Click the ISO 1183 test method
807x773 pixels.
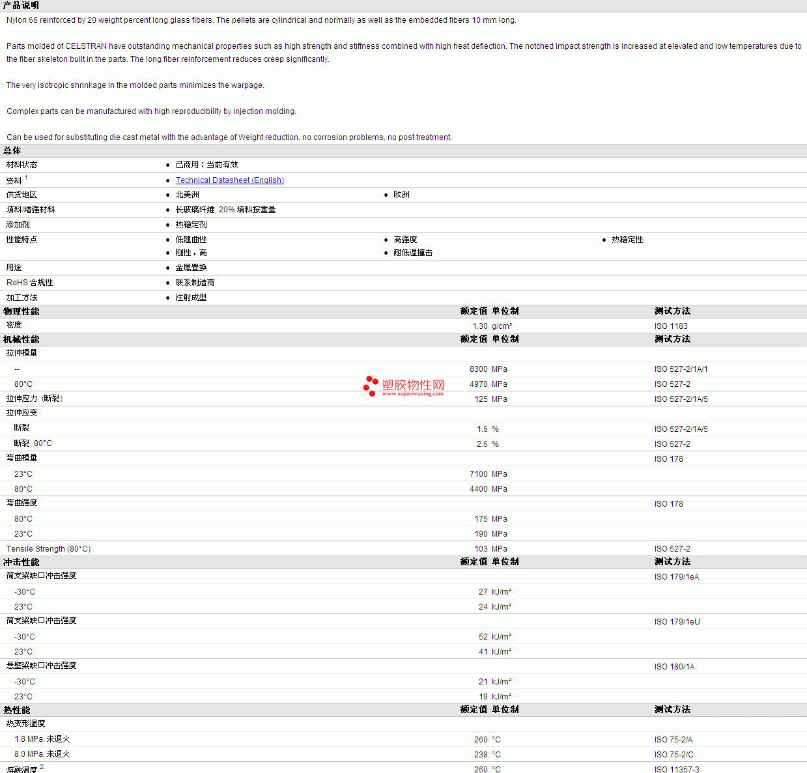click(671, 326)
